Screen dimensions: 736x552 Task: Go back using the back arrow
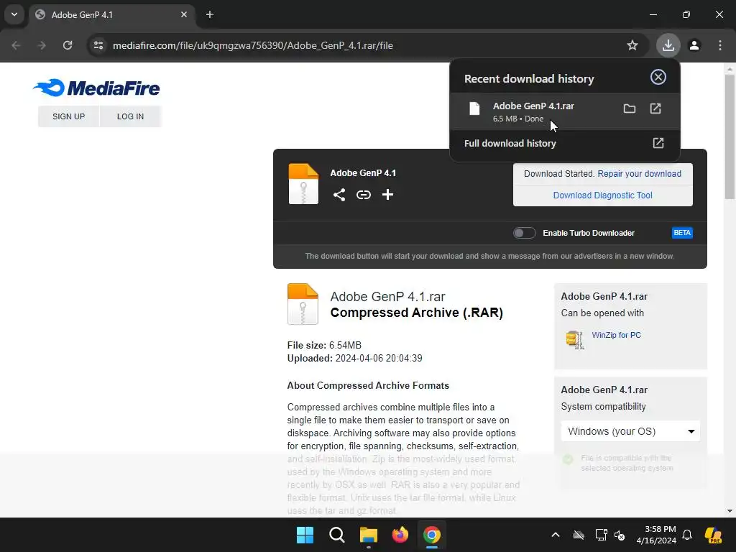click(x=17, y=45)
